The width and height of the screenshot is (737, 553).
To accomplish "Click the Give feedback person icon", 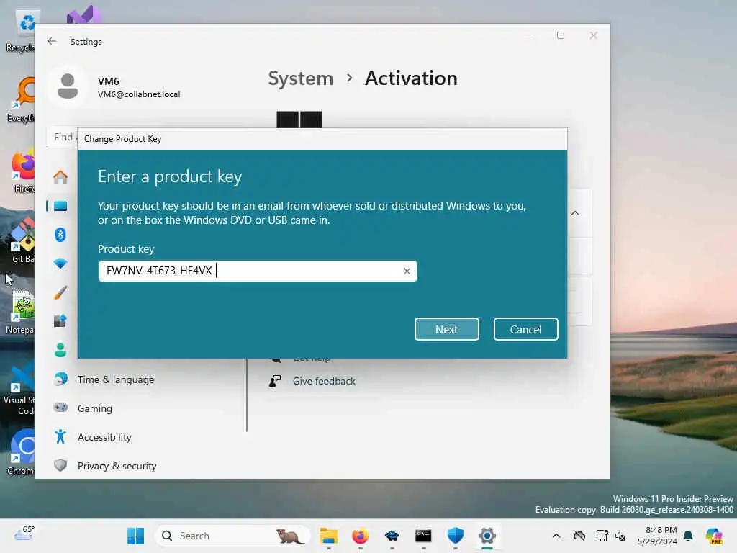I will tap(275, 381).
